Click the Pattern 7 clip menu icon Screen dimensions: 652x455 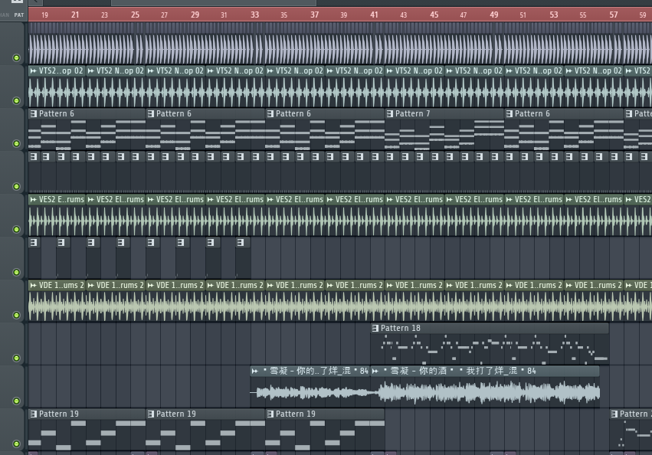[390, 113]
